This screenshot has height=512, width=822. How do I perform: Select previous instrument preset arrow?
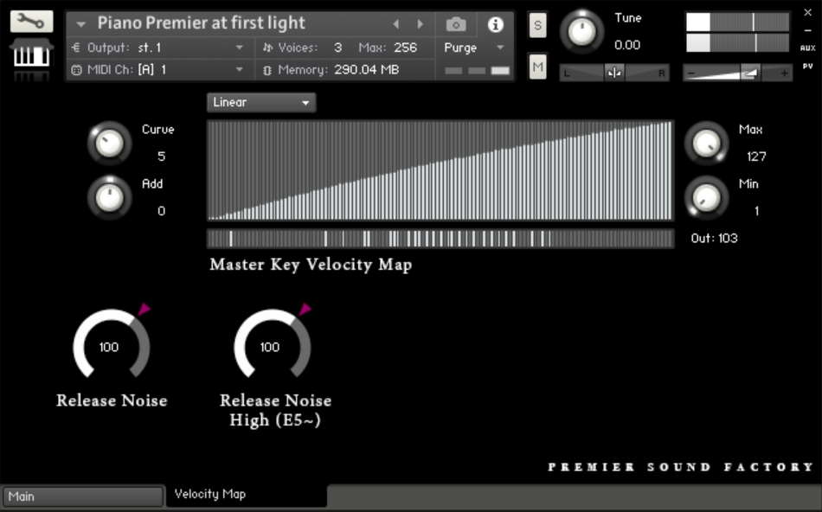pos(396,24)
